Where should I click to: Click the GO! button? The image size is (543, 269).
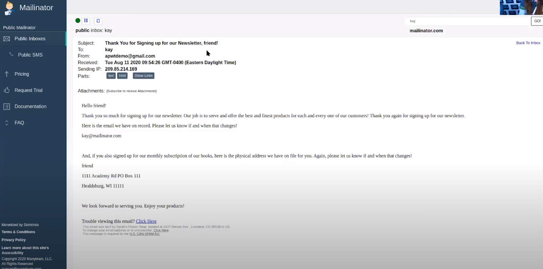(x=537, y=21)
